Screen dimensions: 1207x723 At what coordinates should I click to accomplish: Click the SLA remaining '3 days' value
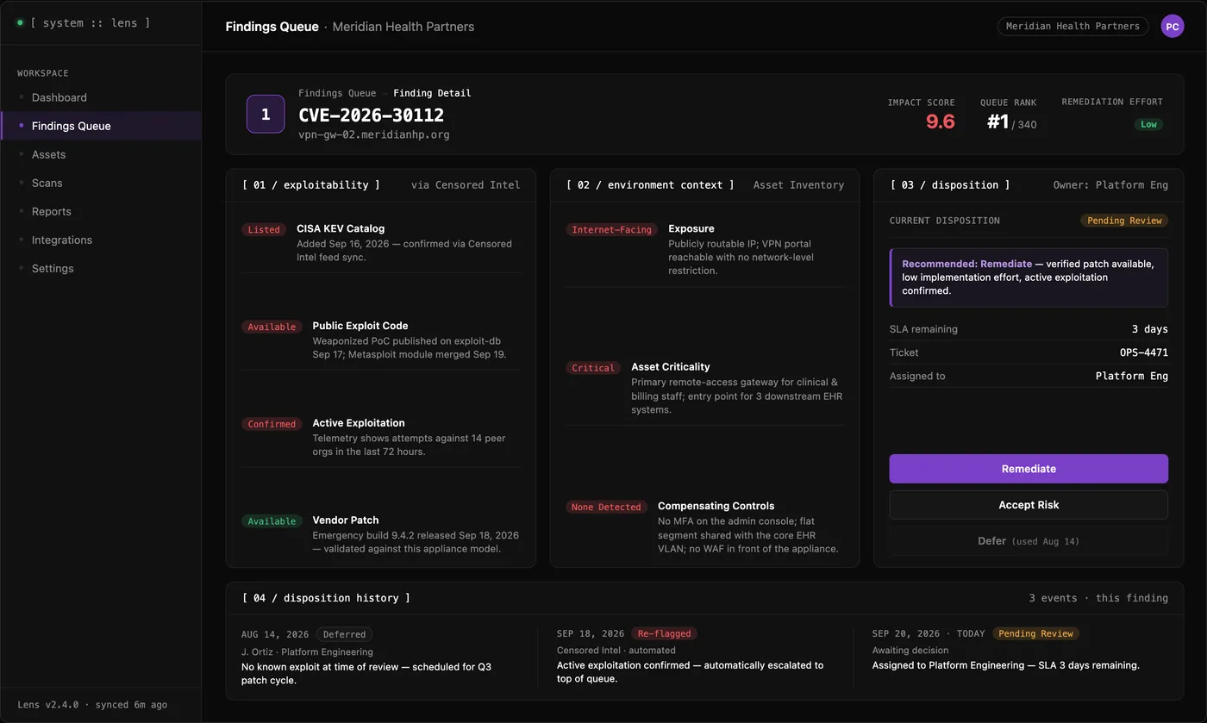tap(1150, 329)
